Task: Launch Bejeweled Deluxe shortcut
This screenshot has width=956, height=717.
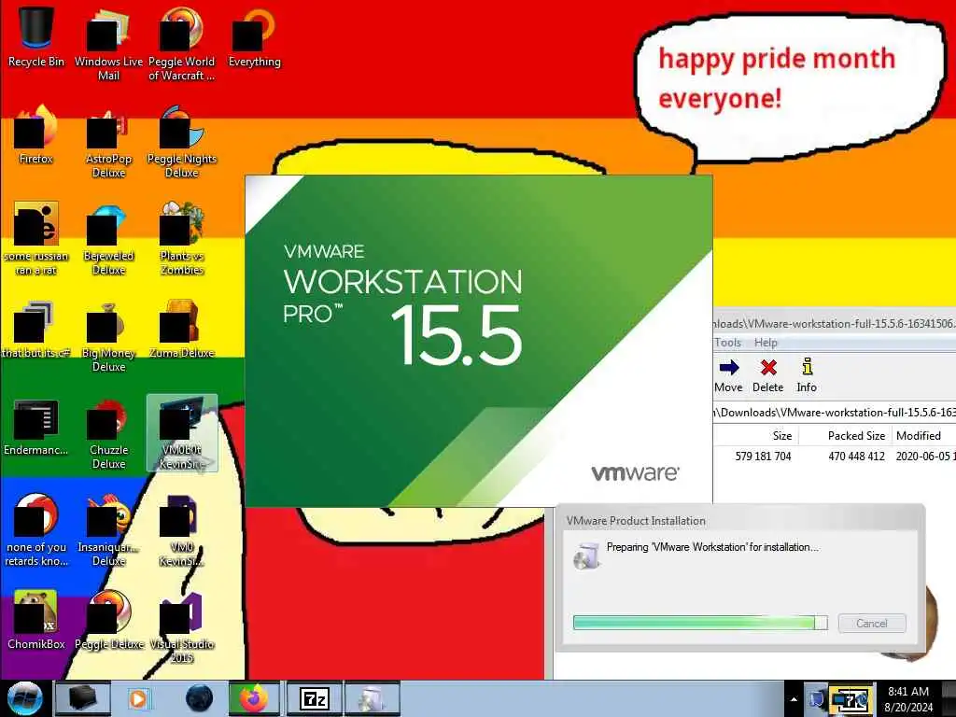Action: tap(108, 239)
